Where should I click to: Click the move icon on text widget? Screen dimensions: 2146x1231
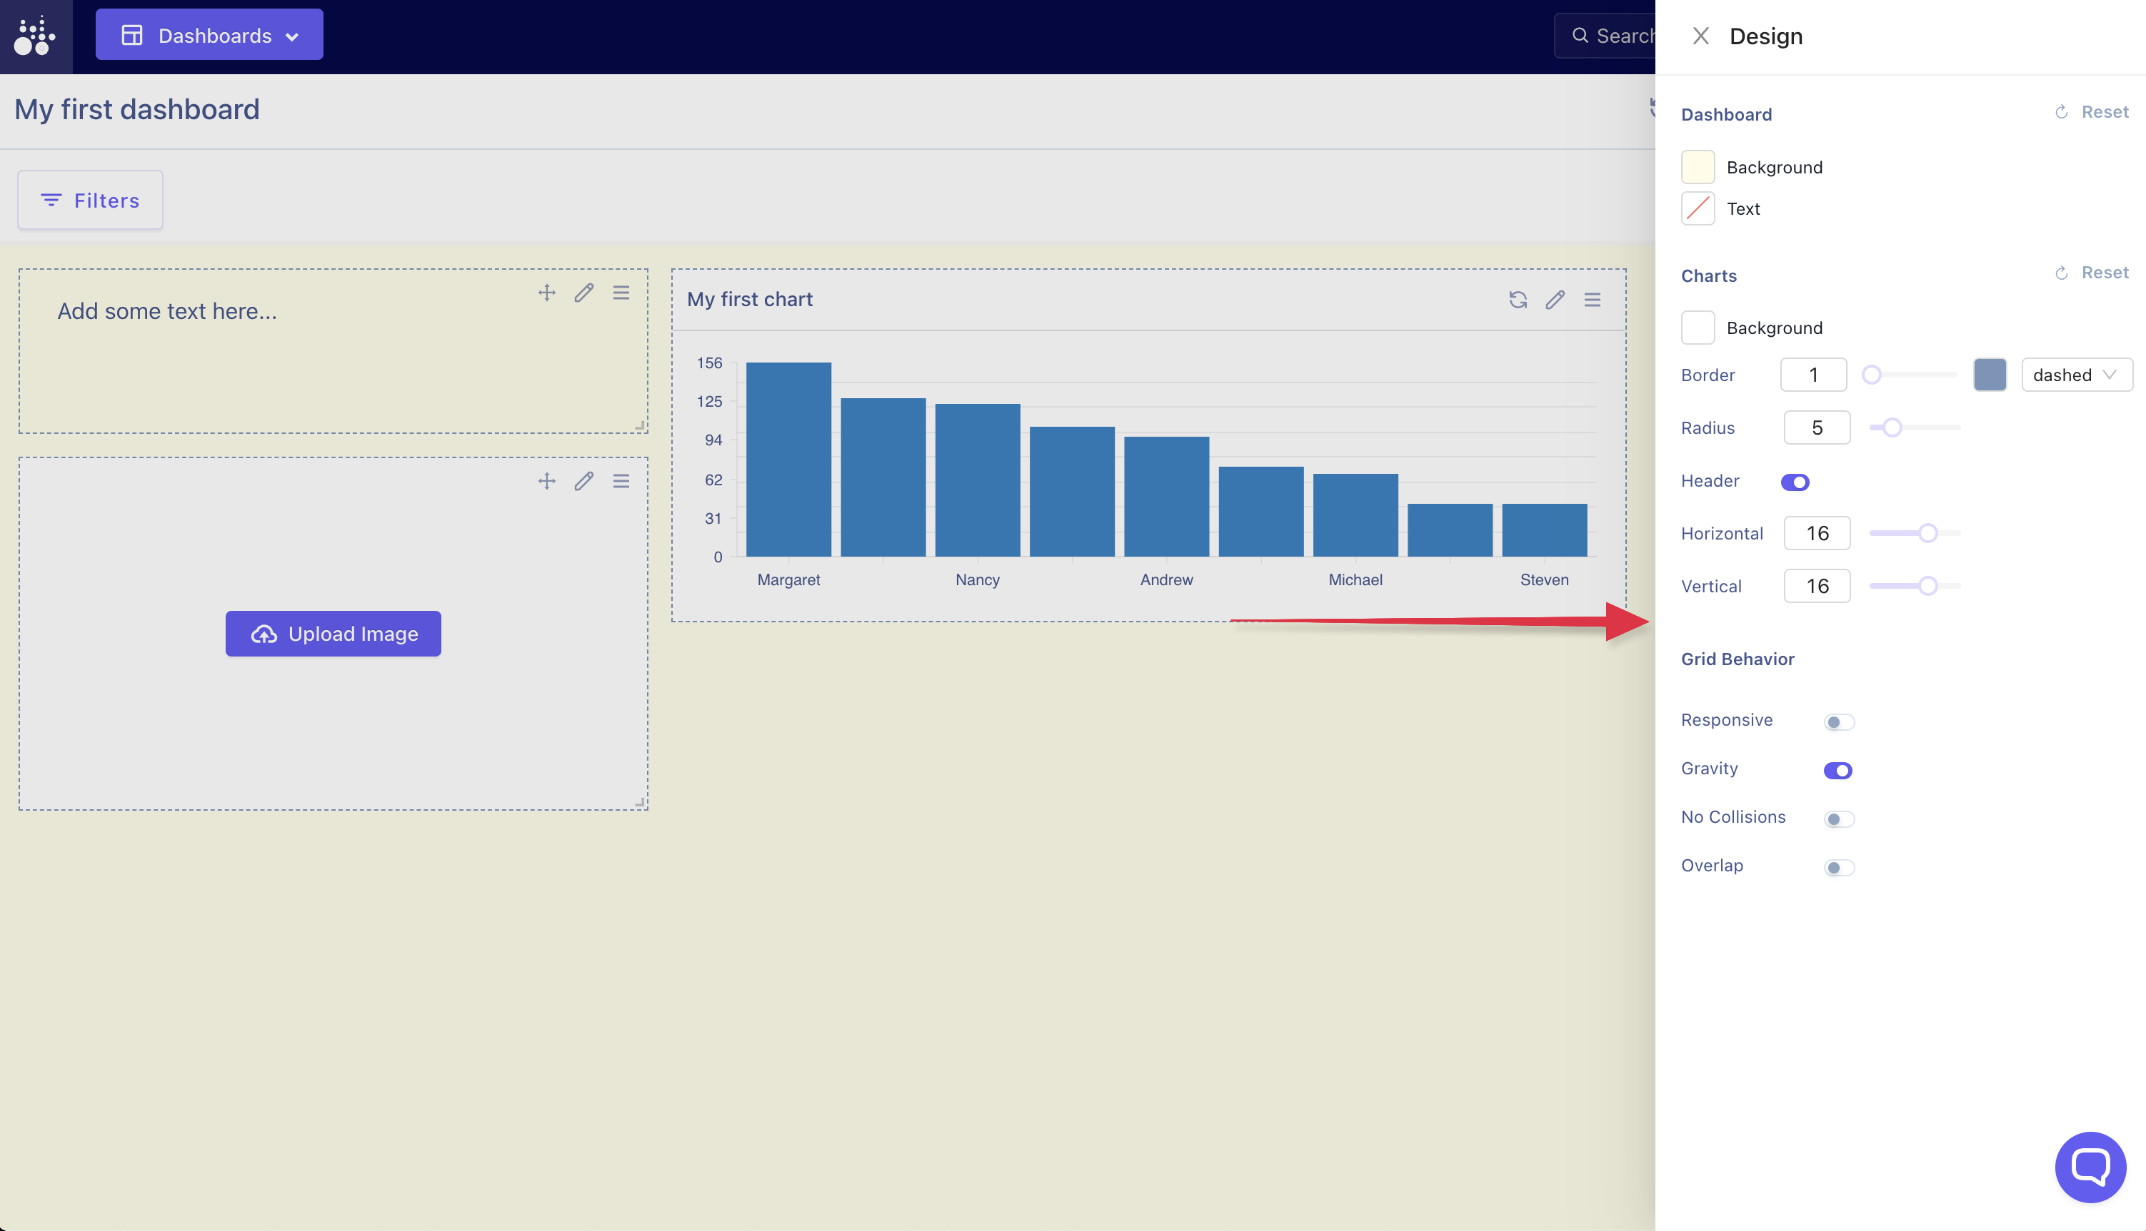546,293
